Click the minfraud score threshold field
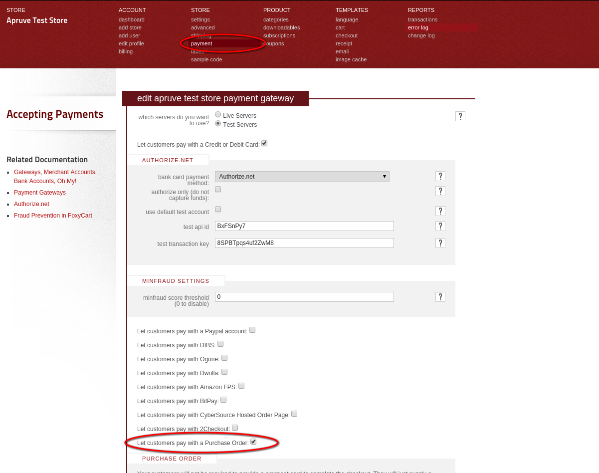This screenshot has height=473, width=599. 304,296
